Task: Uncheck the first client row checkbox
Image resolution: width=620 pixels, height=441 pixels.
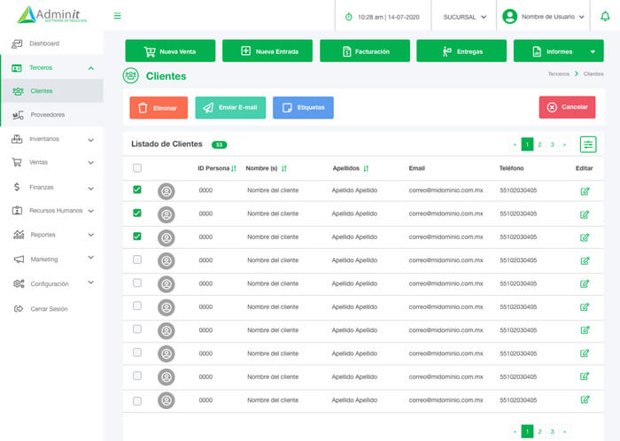Action: [x=137, y=190]
